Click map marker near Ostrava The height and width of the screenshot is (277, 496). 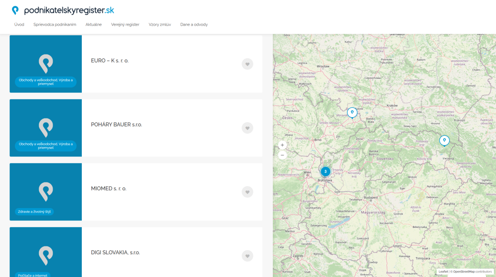click(x=352, y=113)
